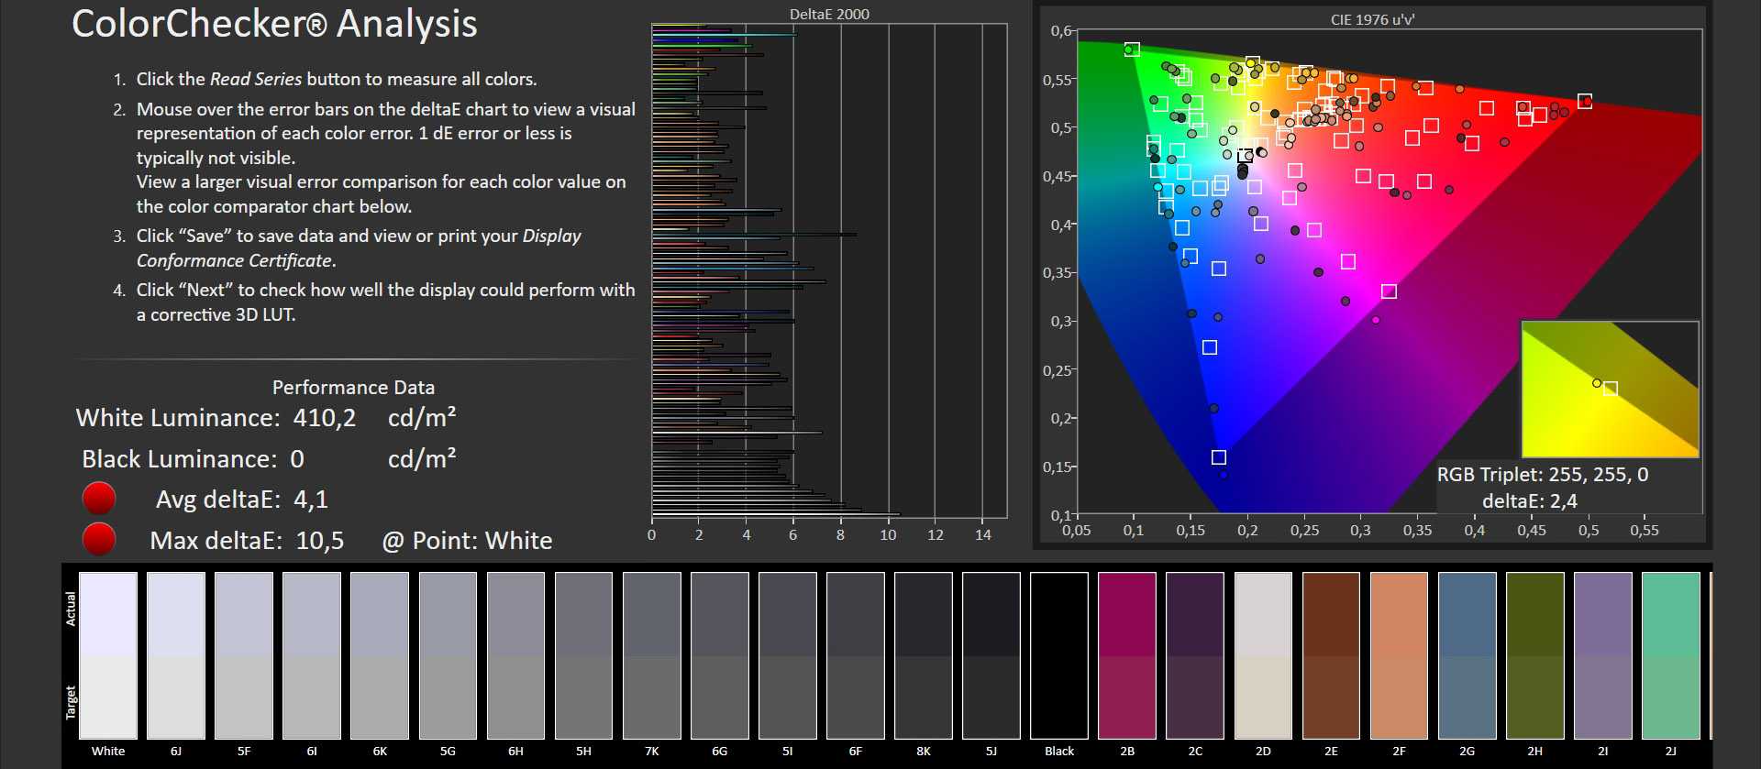Select the 2I lavender swatch
This screenshot has height=769, width=1761.
(1603, 655)
